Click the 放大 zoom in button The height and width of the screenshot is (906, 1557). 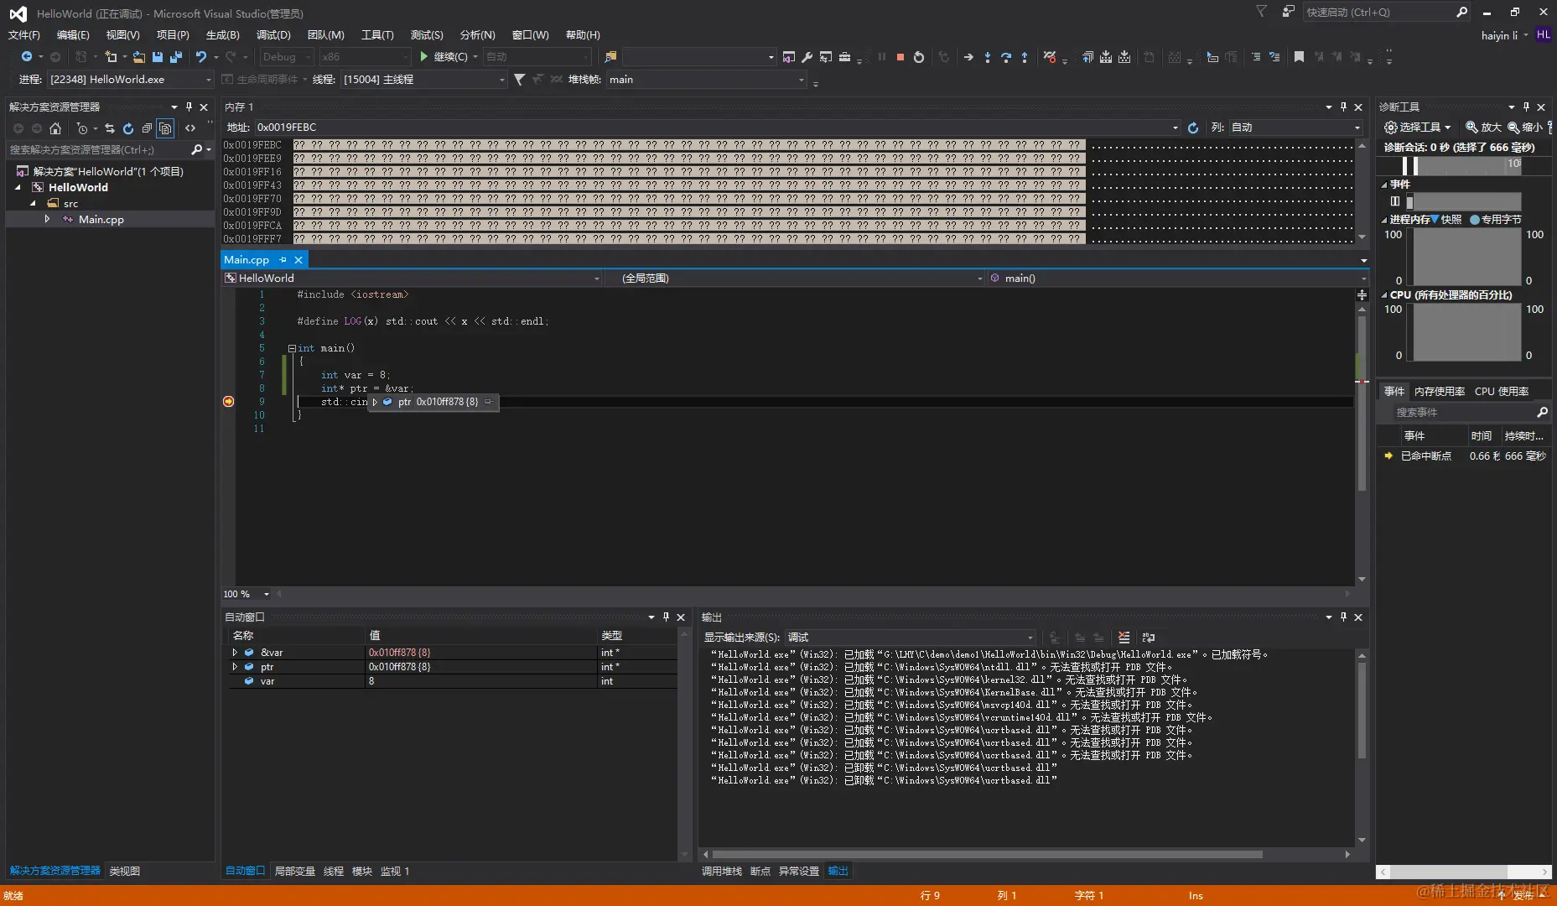pos(1482,128)
